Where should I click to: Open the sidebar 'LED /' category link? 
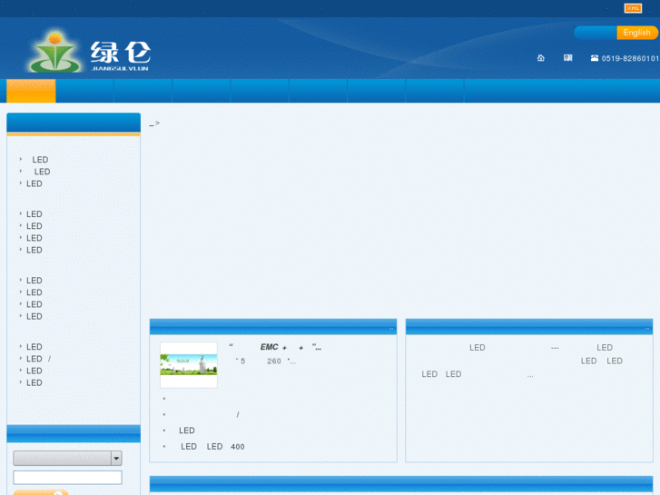pyautogui.click(x=39, y=359)
